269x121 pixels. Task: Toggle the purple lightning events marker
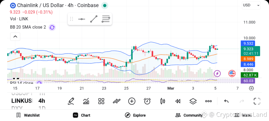click(217, 73)
